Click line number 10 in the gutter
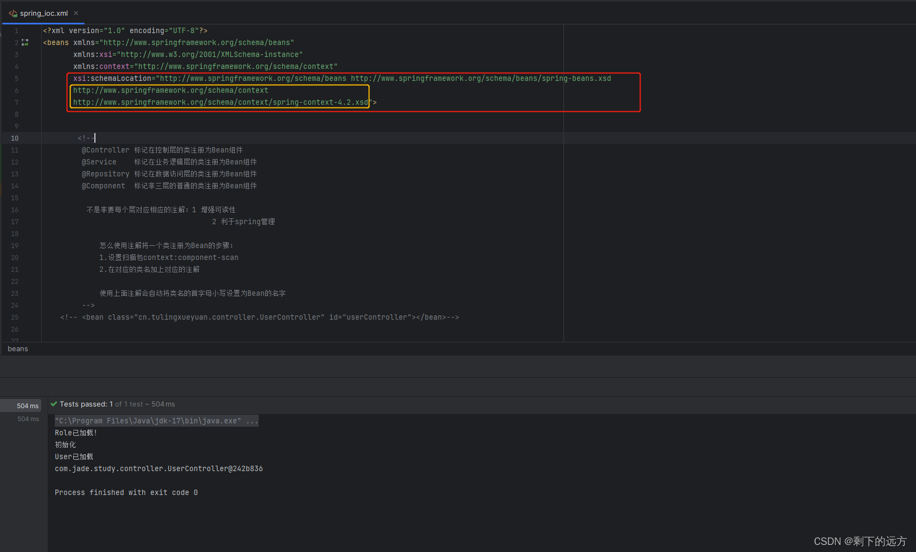Image resolution: width=916 pixels, height=552 pixels. click(x=15, y=138)
